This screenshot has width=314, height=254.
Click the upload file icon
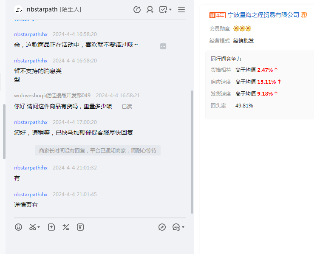[x=51, y=227]
